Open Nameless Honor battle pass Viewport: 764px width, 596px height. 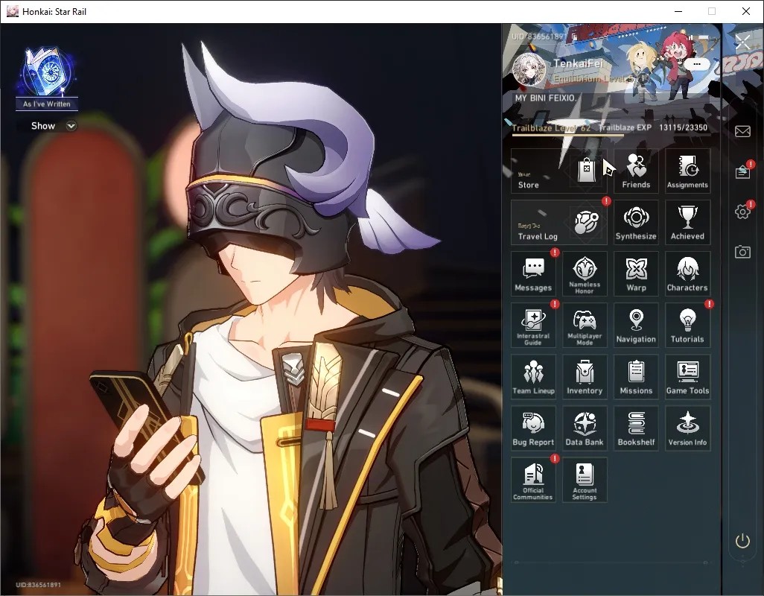tap(585, 273)
